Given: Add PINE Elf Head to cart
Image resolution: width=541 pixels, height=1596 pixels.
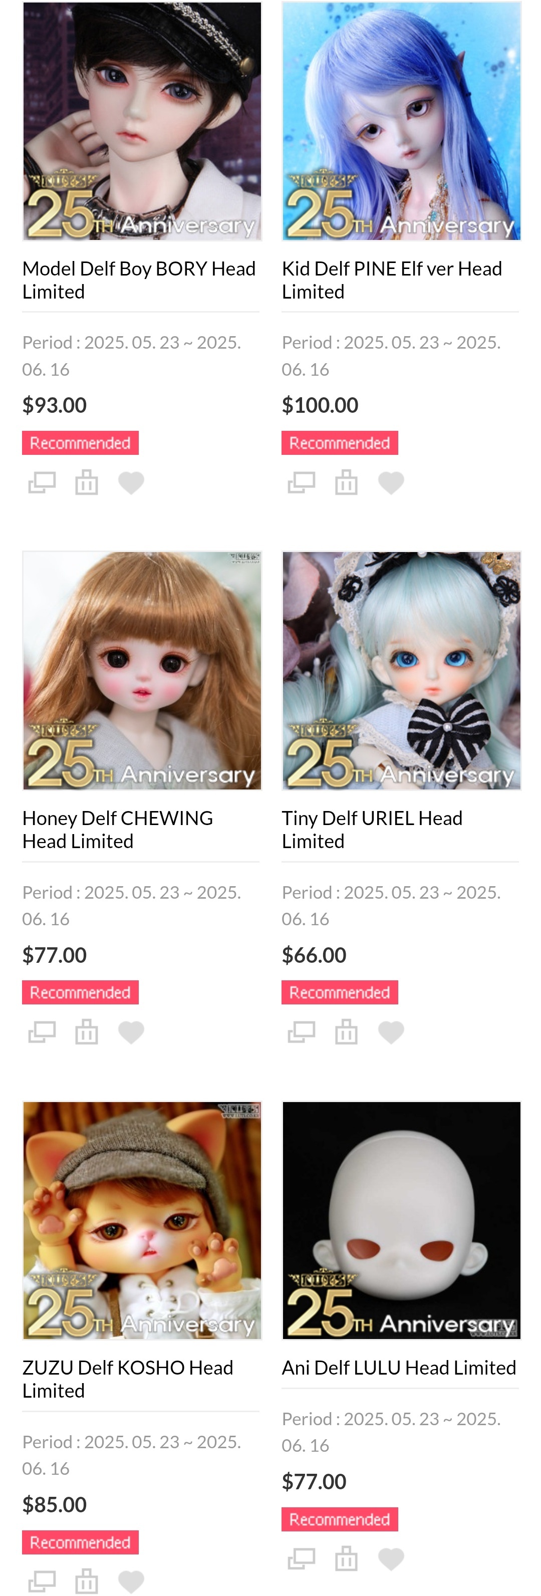Looking at the screenshot, I should tap(346, 482).
